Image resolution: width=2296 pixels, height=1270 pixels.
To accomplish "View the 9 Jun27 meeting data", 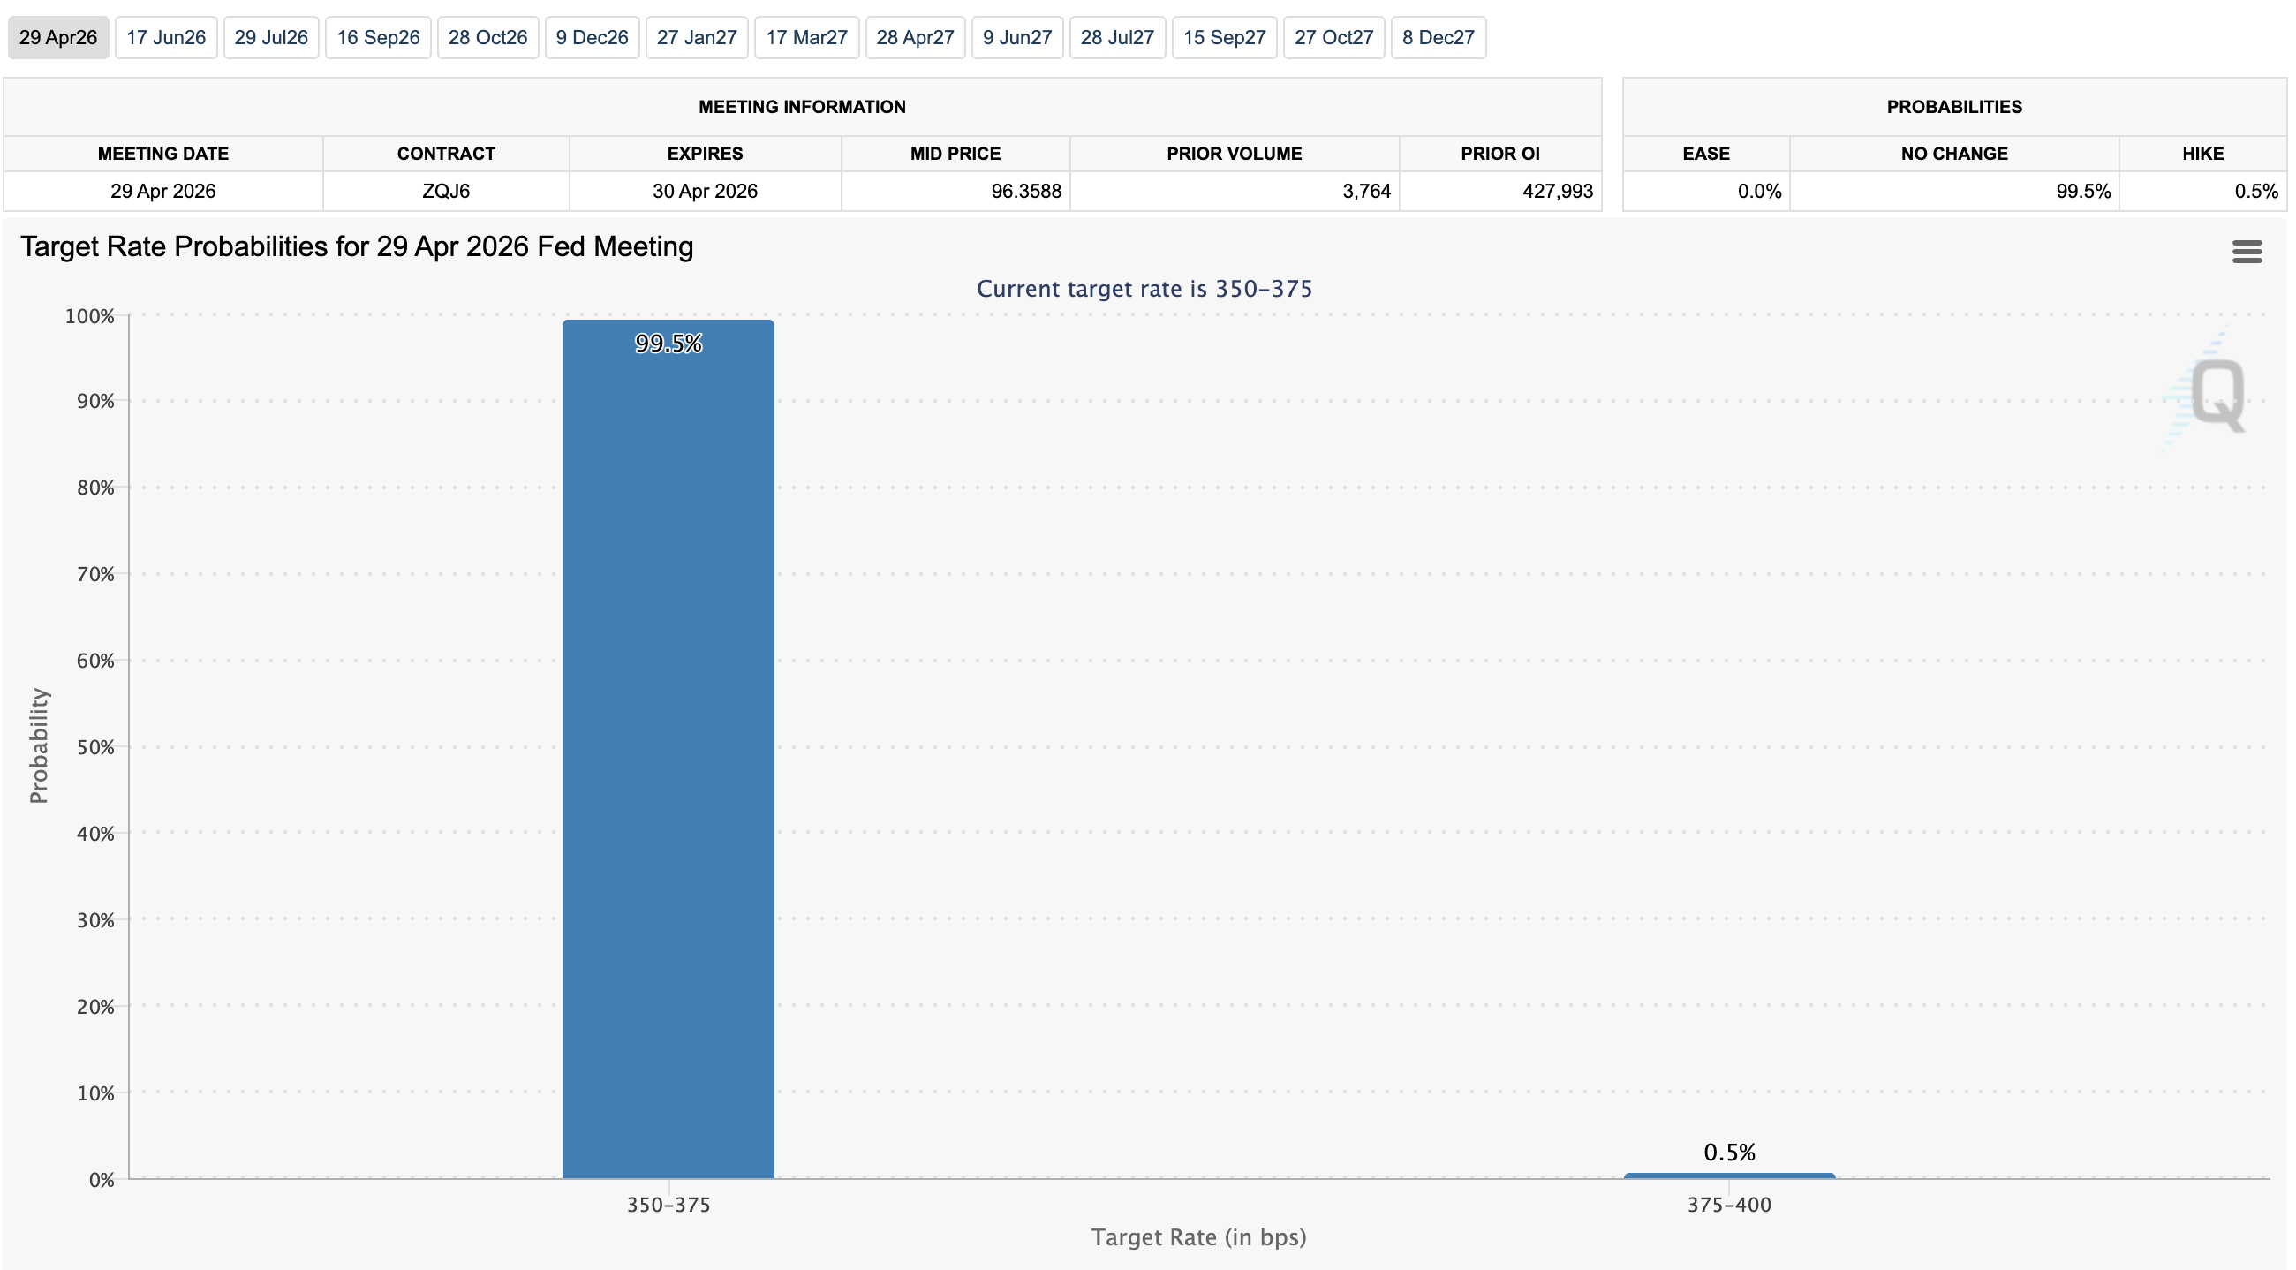I will [1016, 37].
